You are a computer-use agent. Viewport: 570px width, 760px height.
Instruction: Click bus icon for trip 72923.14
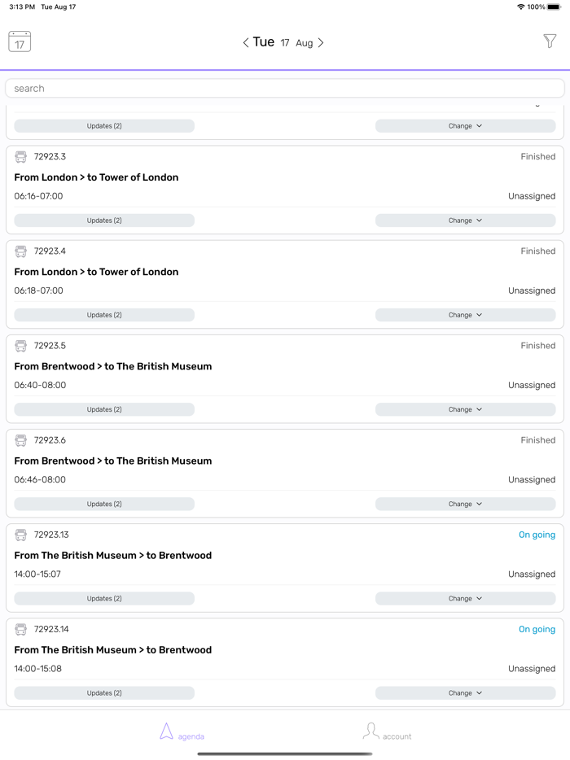coord(21,629)
